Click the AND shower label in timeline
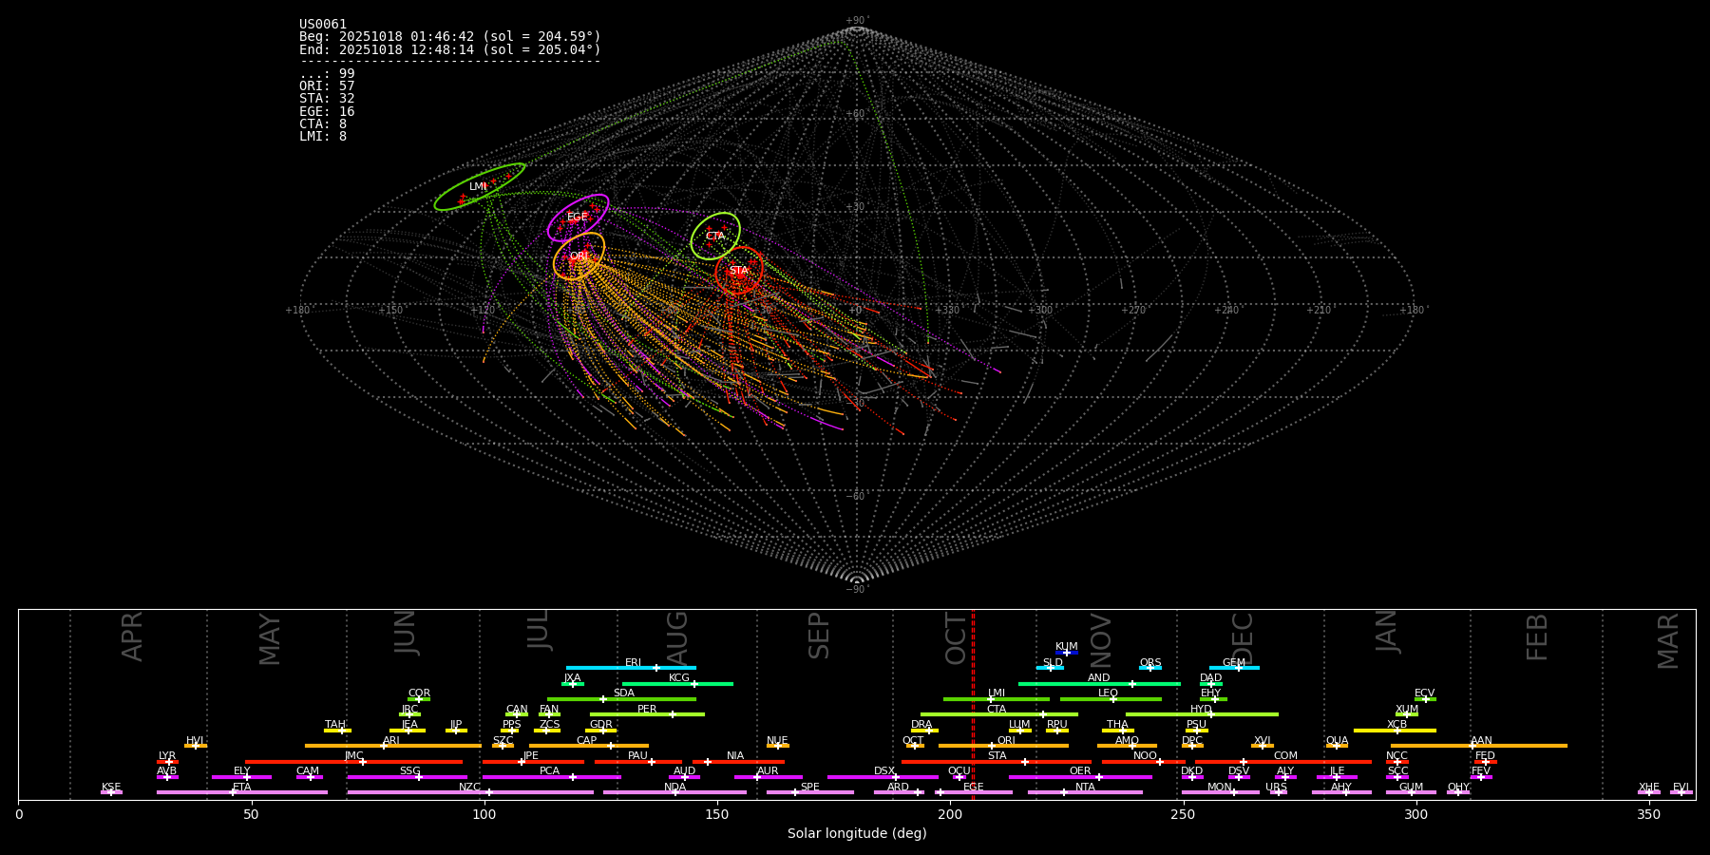Screen dimensions: 1710x855 (x=1099, y=678)
